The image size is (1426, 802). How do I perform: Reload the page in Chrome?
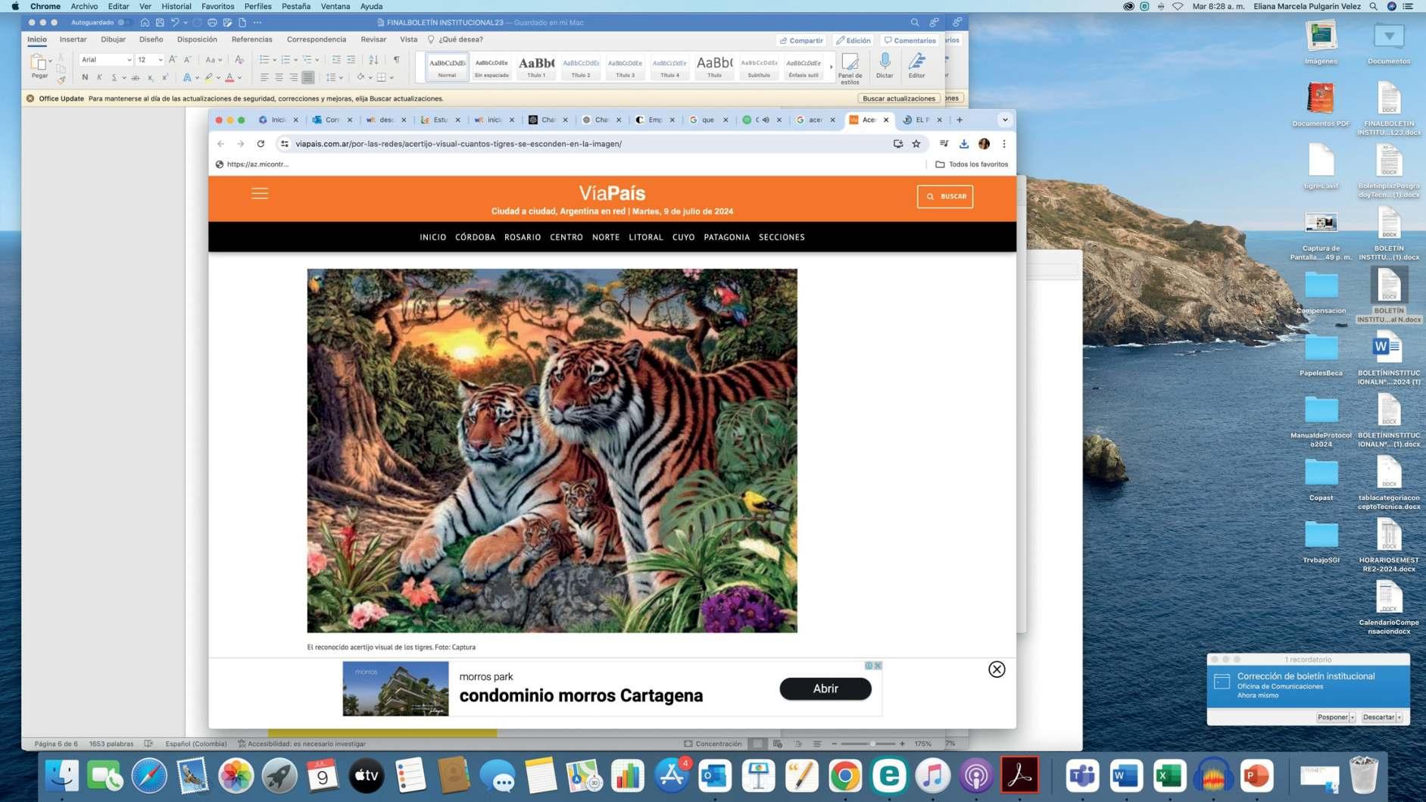click(261, 144)
